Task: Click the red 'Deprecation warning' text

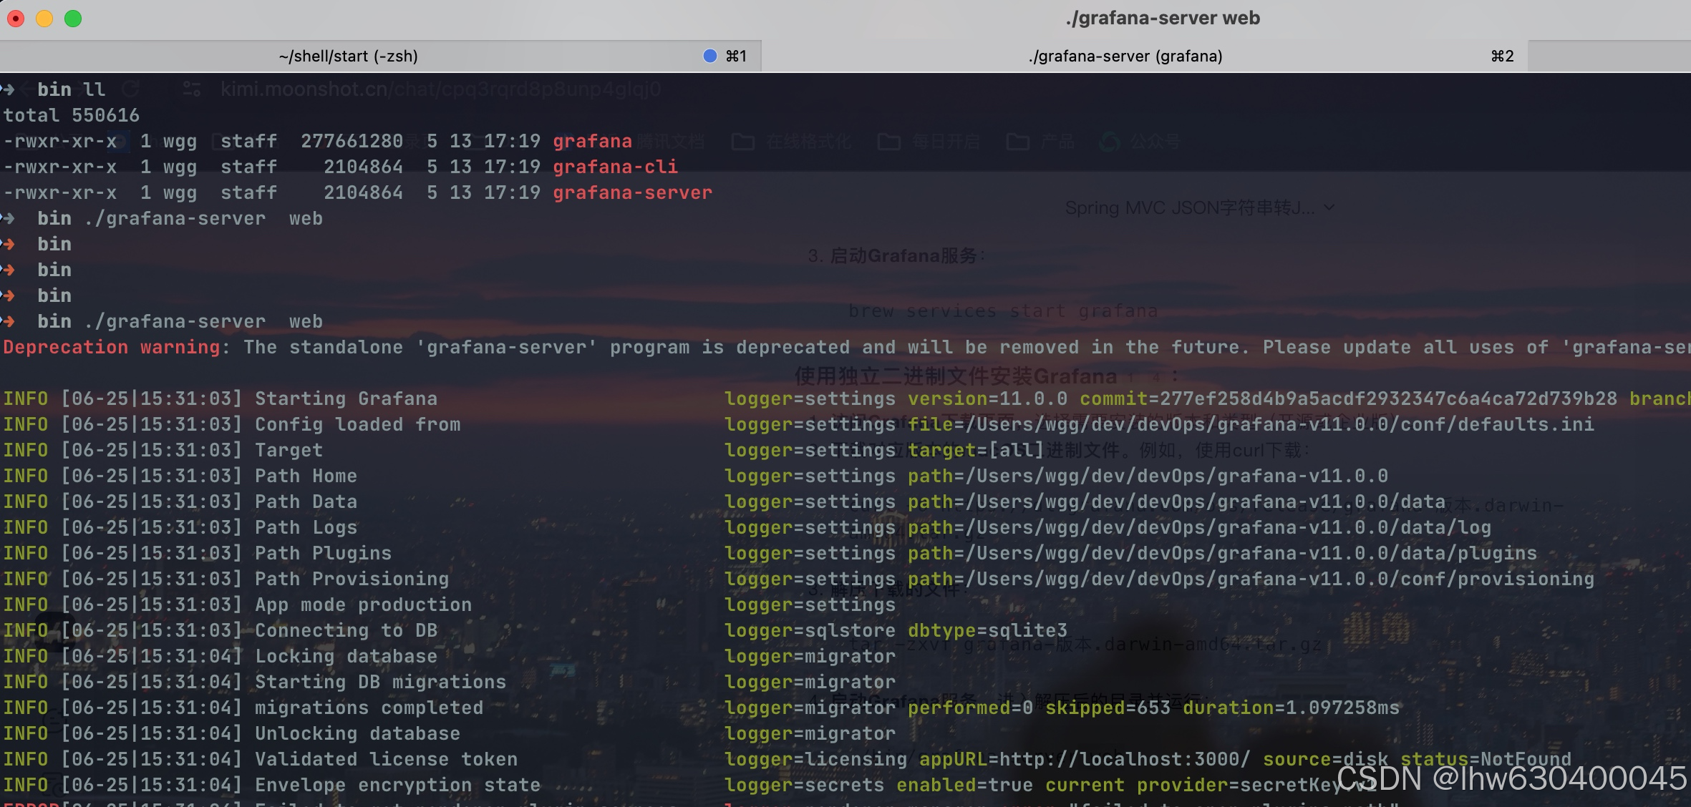Action: (111, 347)
